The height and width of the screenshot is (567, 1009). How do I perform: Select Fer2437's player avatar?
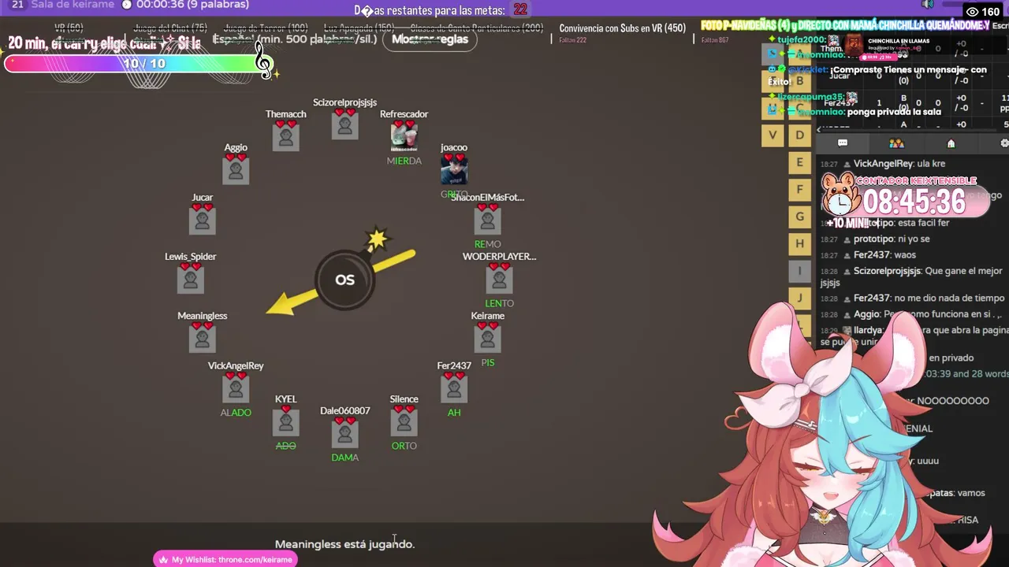point(453,388)
